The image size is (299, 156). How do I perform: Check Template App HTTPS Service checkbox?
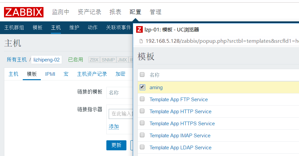142,123
